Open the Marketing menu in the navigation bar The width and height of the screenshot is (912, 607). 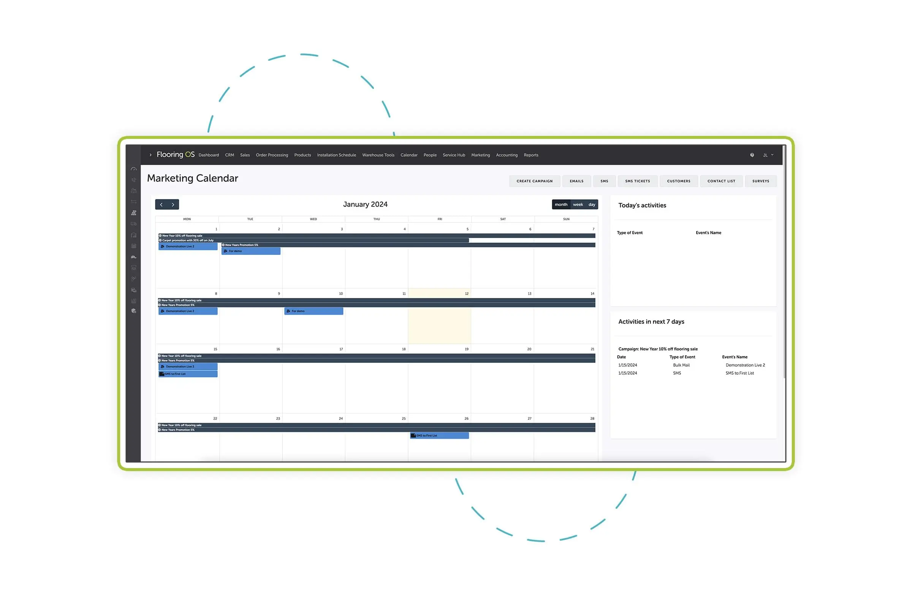point(480,155)
